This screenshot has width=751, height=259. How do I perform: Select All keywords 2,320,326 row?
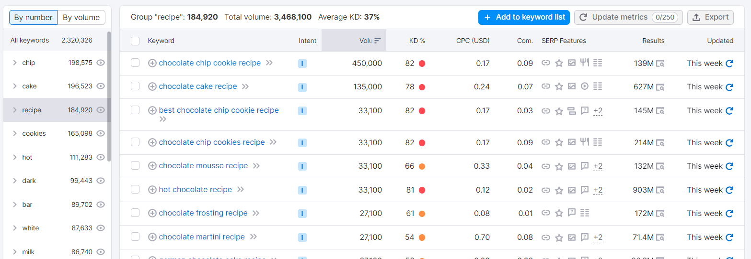click(x=55, y=41)
